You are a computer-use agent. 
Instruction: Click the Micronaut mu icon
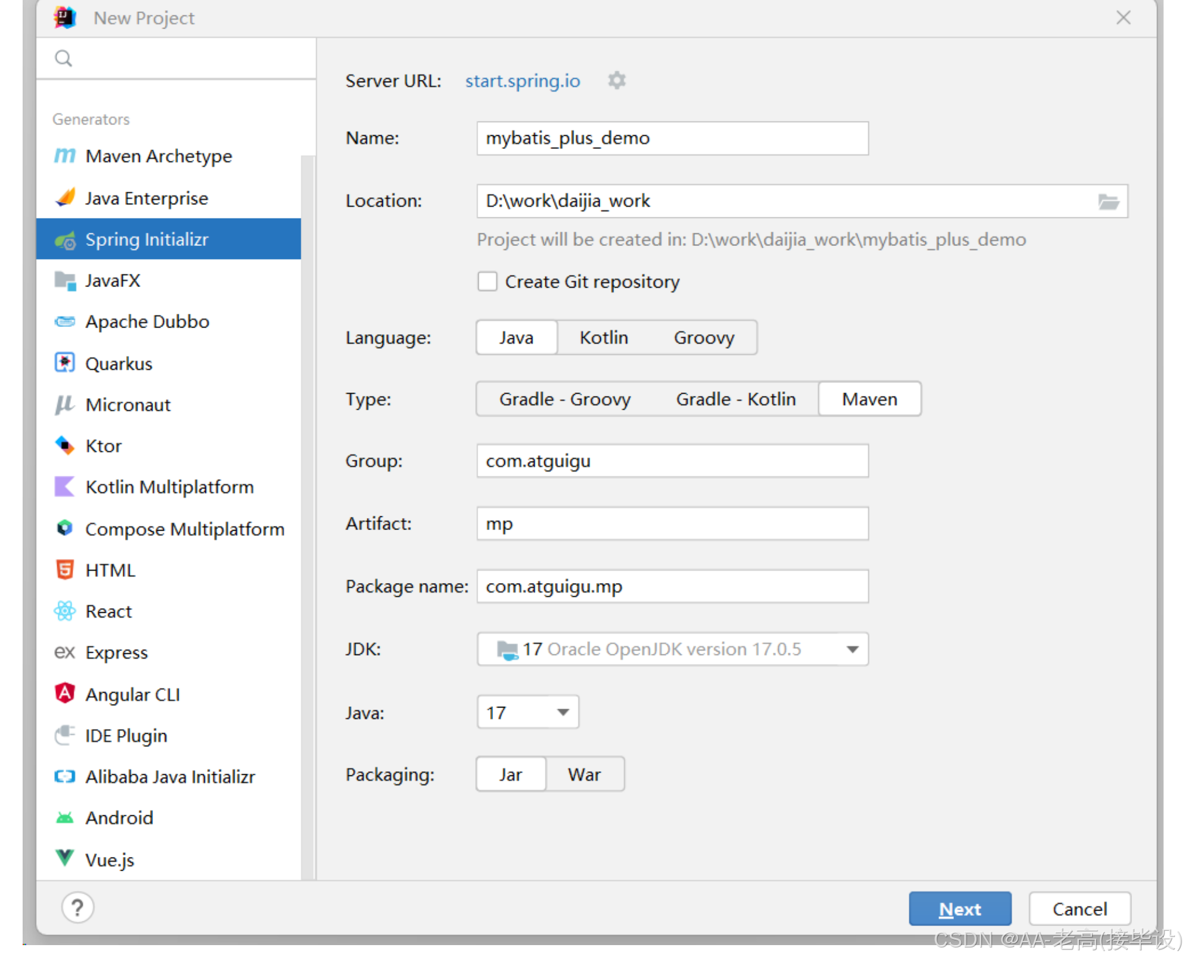click(x=64, y=404)
